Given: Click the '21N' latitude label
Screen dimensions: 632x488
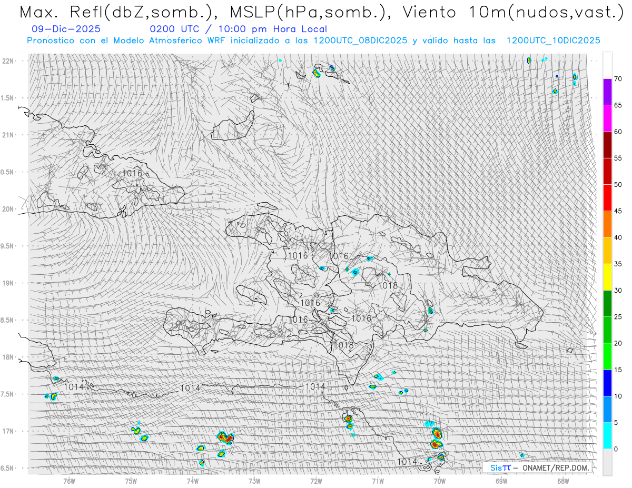Looking at the screenshot, I should click(8, 135).
